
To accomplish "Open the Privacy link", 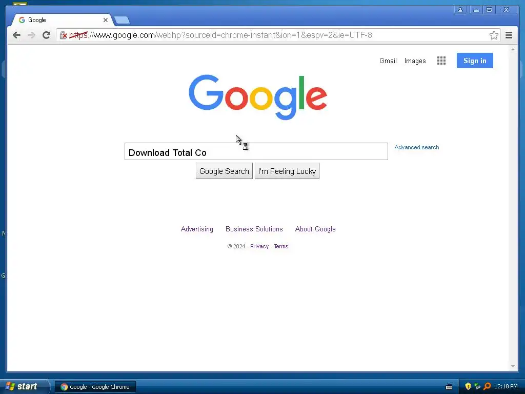I will [259, 246].
